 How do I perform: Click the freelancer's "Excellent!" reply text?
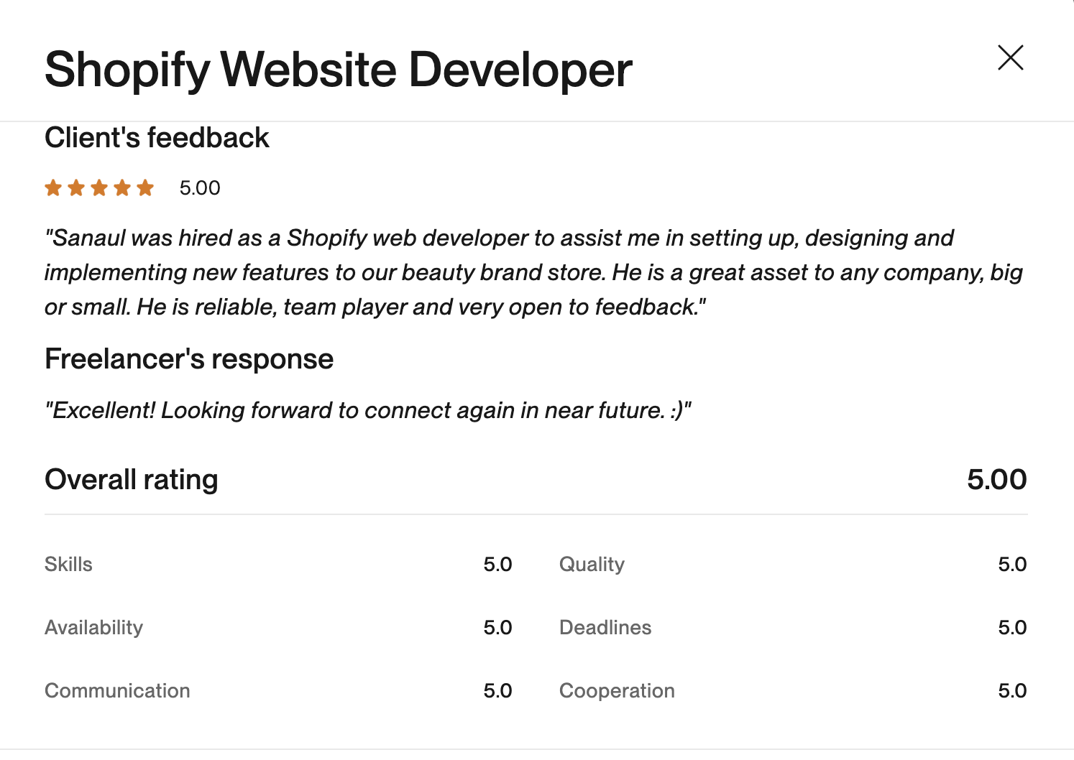click(367, 410)
